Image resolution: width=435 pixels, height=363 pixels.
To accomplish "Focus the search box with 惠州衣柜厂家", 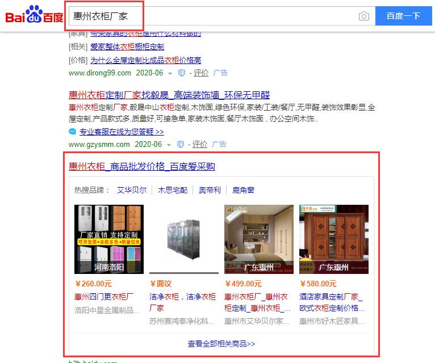I will (214, 16).
